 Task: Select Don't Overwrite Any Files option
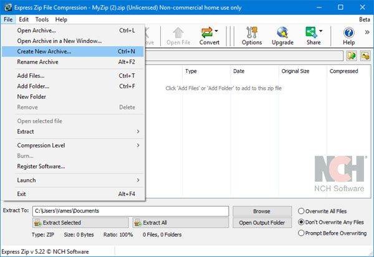coord(301,222)
